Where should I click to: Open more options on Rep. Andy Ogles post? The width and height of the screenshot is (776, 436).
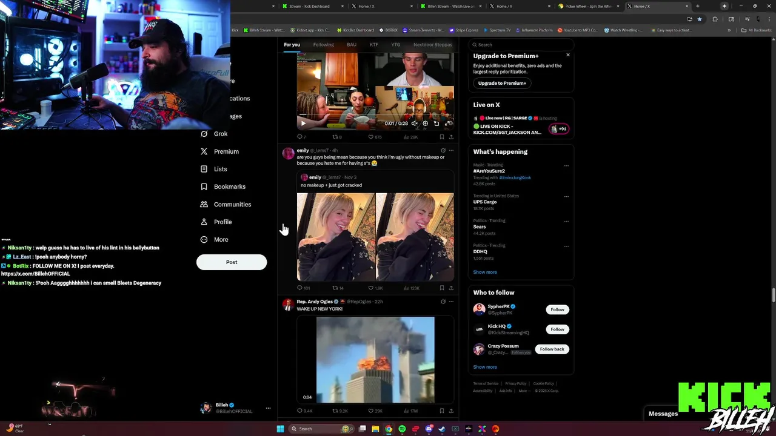450,302
